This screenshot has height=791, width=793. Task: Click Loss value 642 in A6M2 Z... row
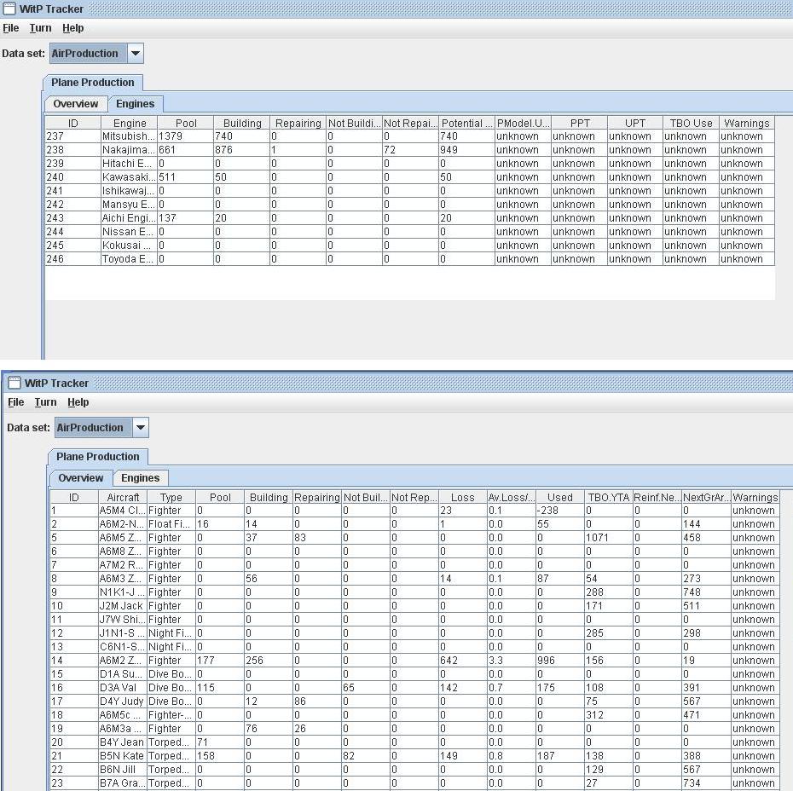(x=462, y=661)
